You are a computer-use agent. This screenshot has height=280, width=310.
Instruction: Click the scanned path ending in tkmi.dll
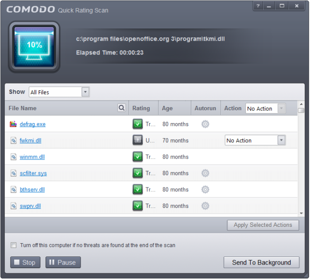150,39
